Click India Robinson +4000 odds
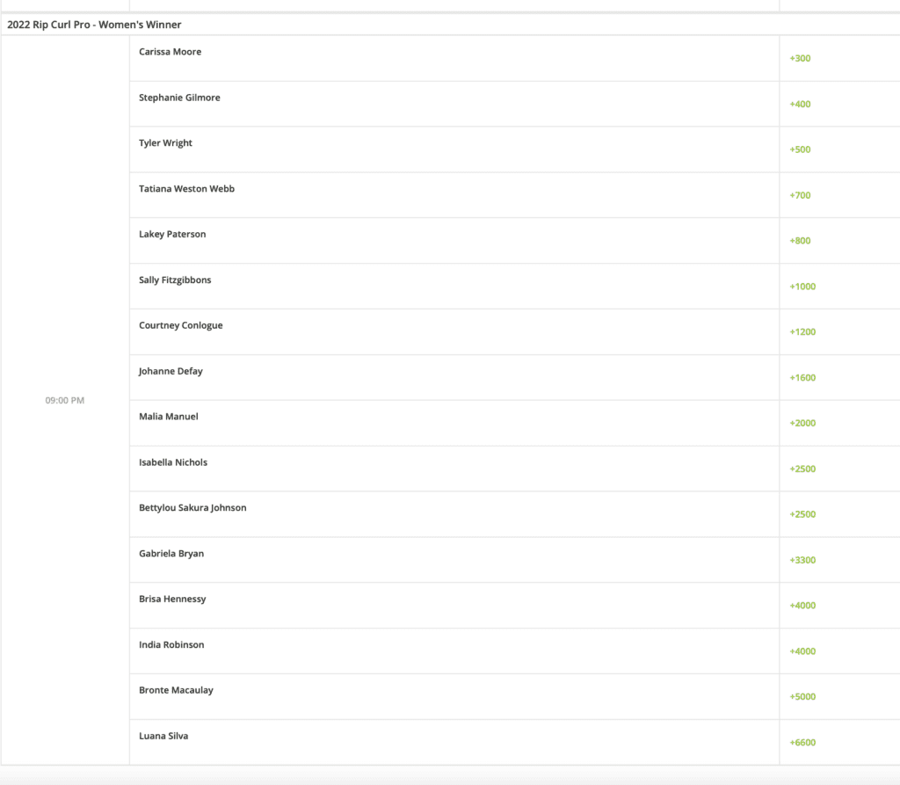Viewport: 900px width, 785px height. click(802, 651)
